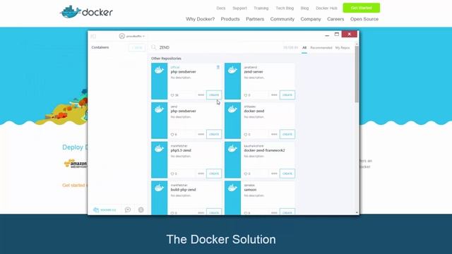Click heart icon on zend-server card
Screen dimensions: 452x254
(x=246, y=95)
